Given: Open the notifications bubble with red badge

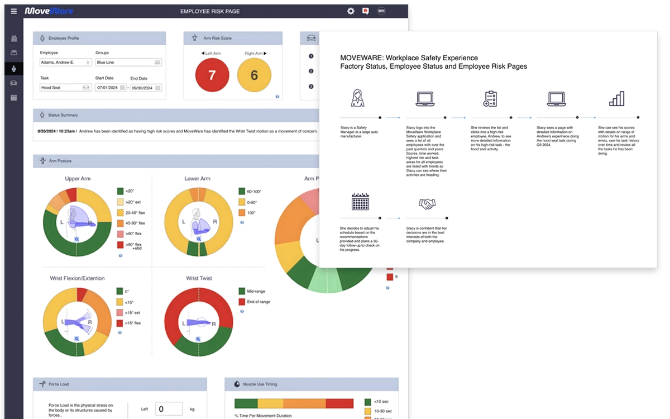Looking at the screenshot, I should click(x=366, y=11).
